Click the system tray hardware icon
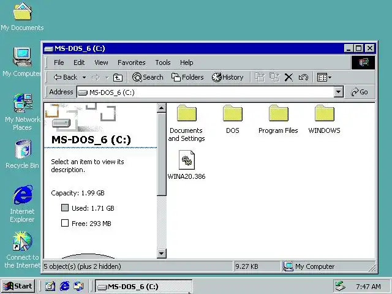Screen dimensions: 392x294 [341, 287]
